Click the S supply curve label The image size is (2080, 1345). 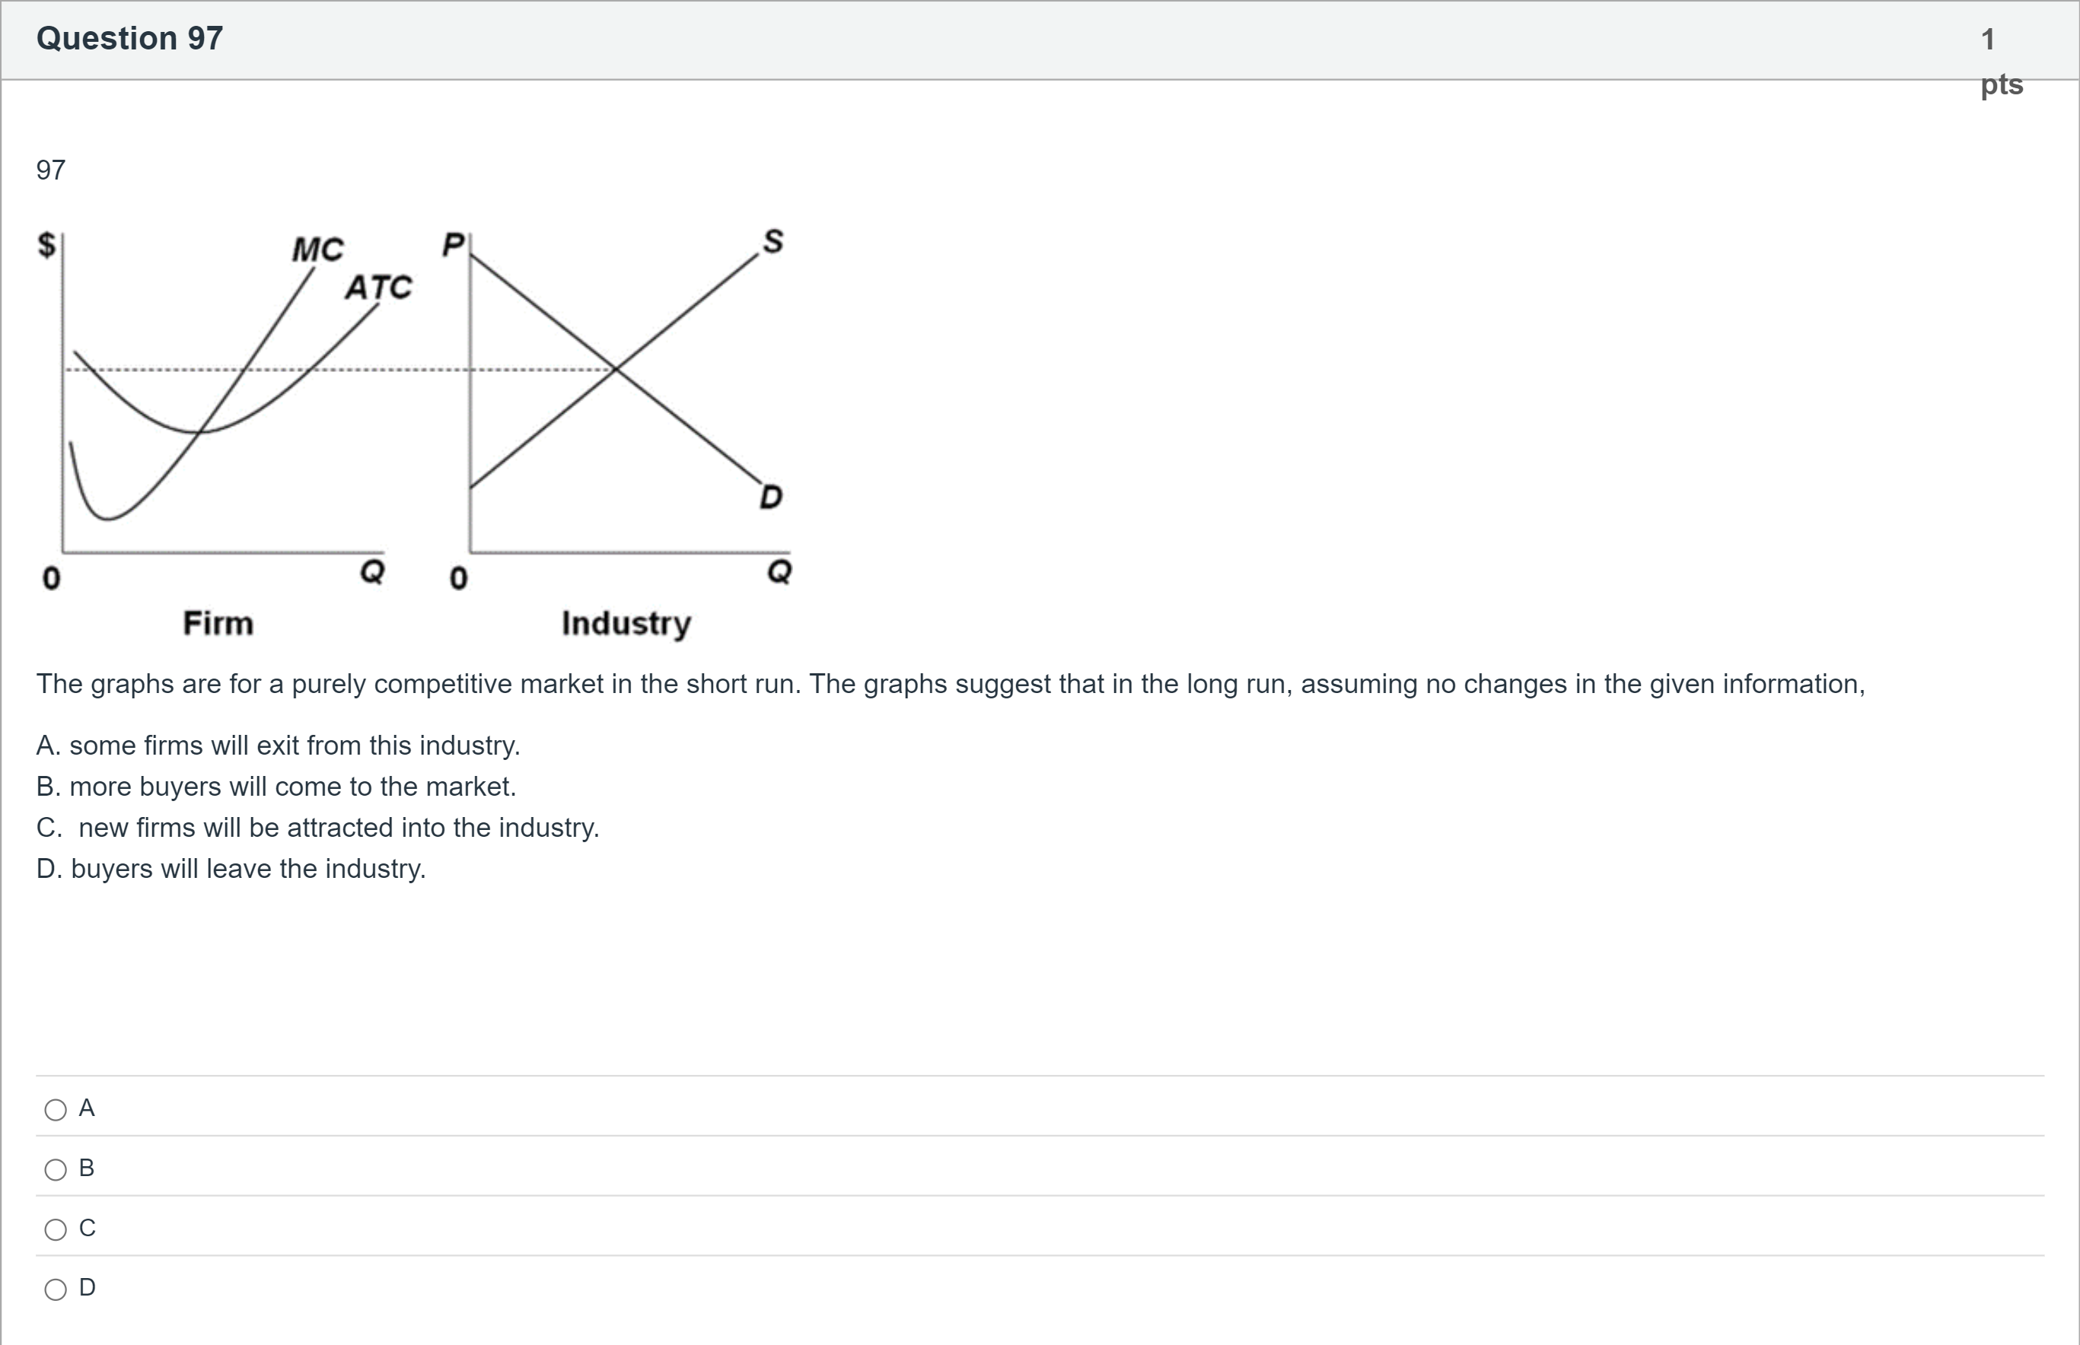pyautogui.click(x=773, y=241)
